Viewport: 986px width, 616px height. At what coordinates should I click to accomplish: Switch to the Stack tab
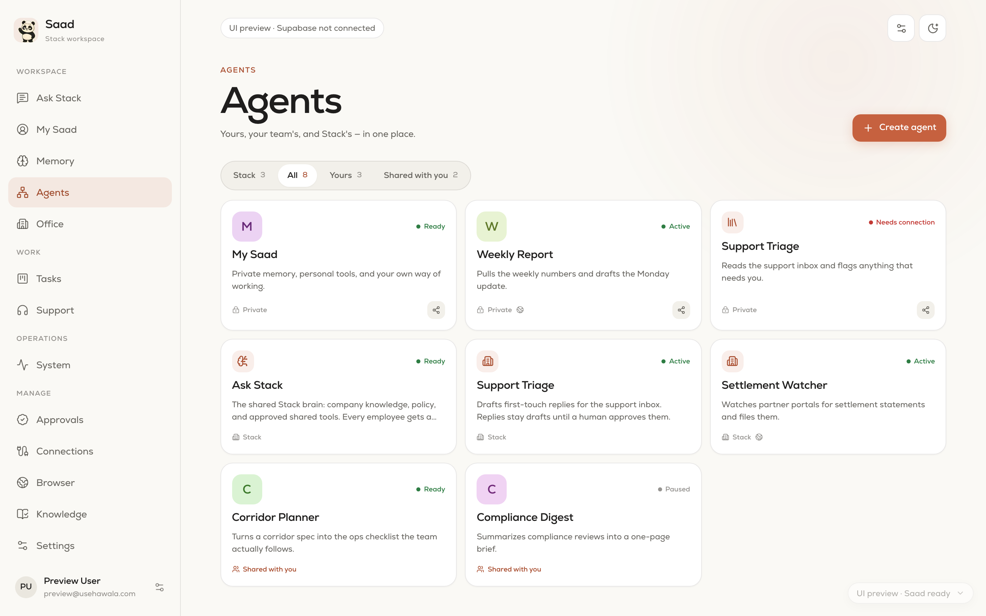[x=249, y=175]
